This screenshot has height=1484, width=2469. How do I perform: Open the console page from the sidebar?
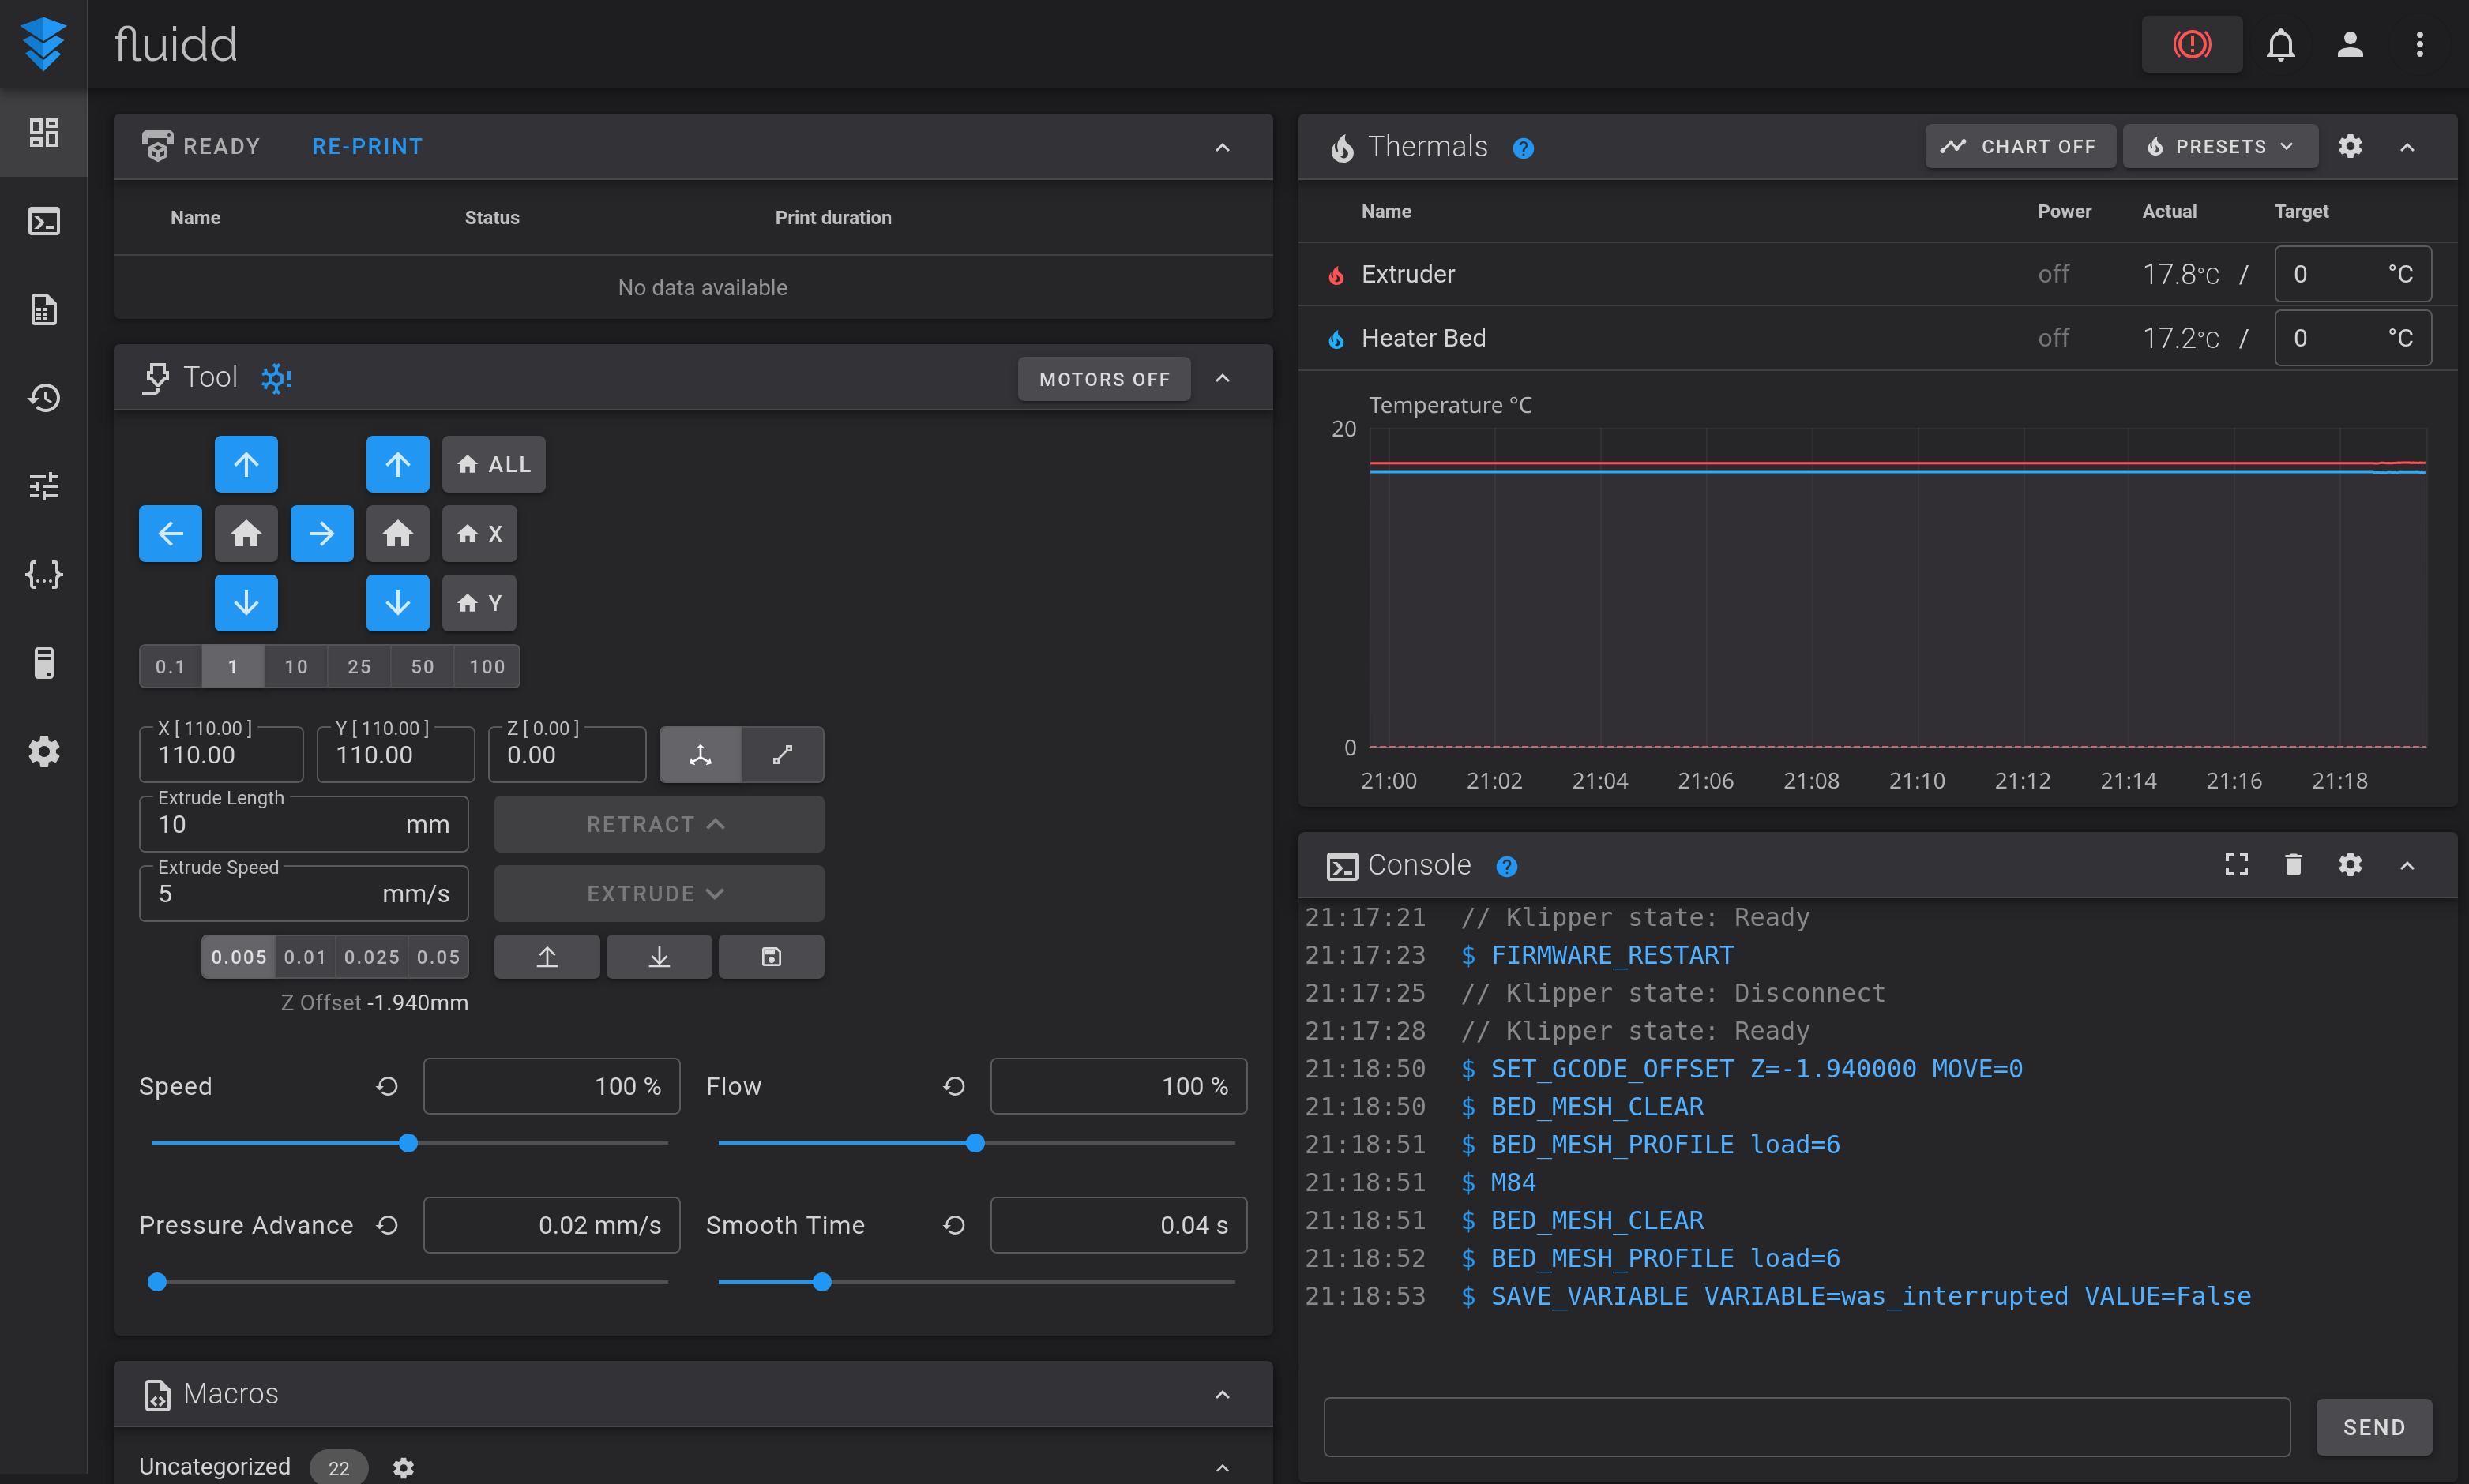pyautogui.click(x=44, y=222)
